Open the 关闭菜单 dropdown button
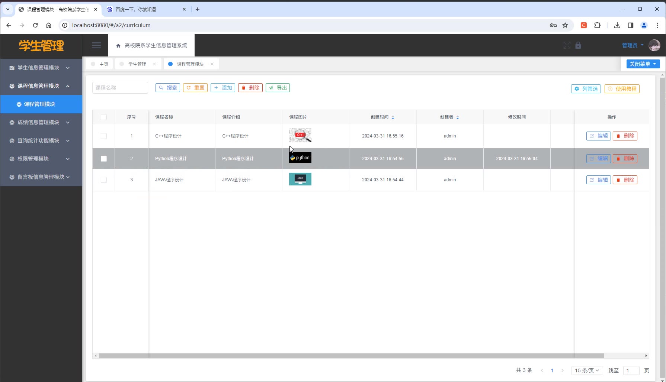Screen dimensions: 666x382 (643, 64)
